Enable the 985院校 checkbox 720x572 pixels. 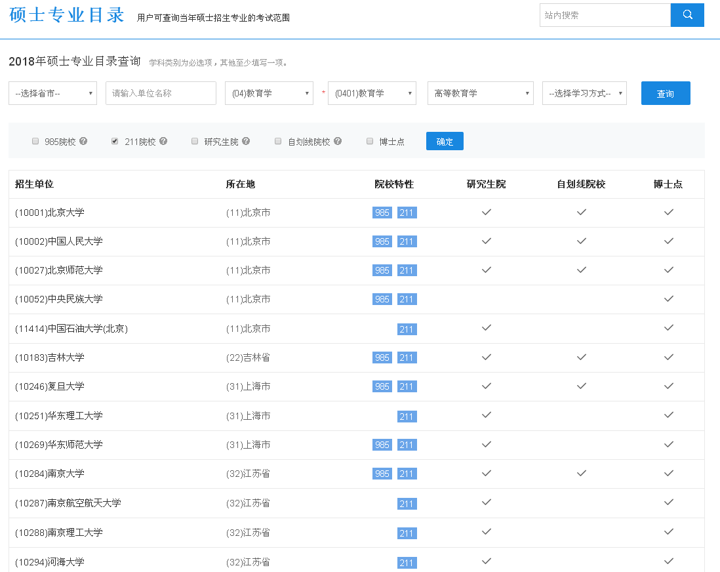(35, 140)
